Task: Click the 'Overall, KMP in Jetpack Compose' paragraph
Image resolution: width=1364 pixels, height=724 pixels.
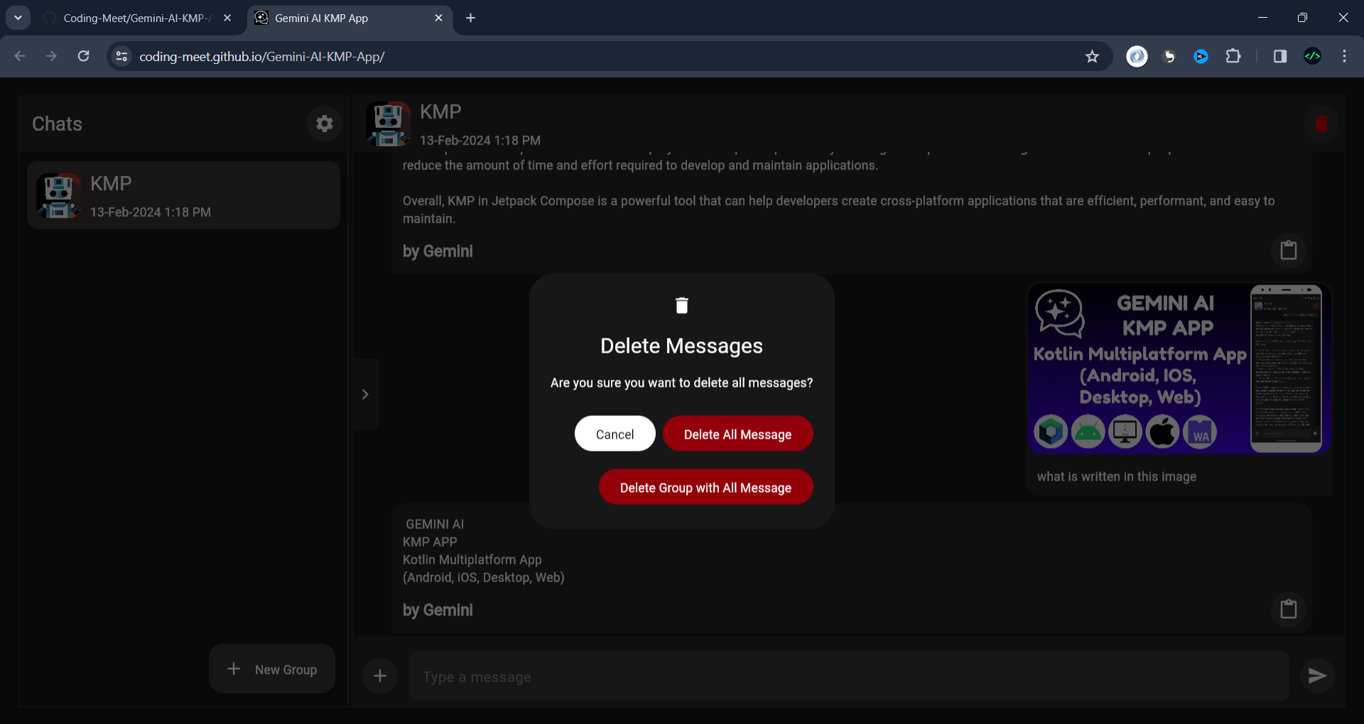Action: (838, 209)
